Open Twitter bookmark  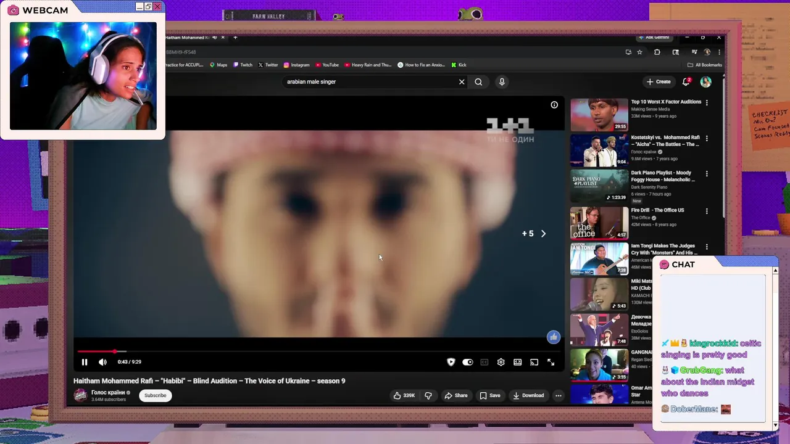click(x=268, y=65)
